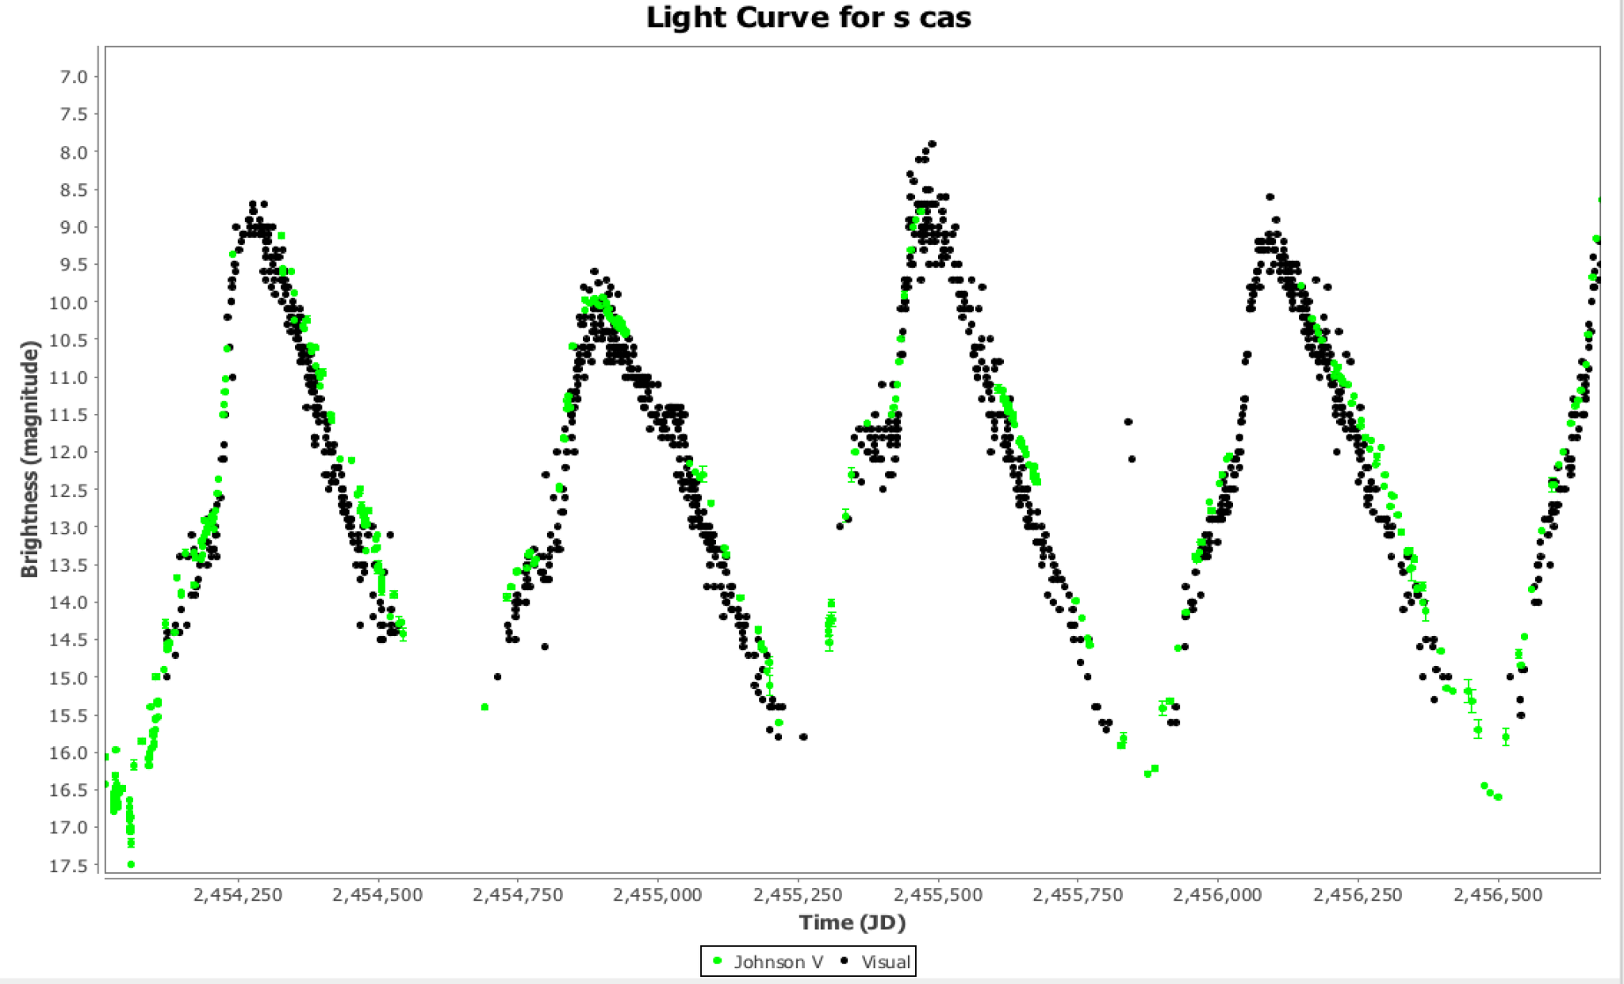Image resolution: width=1624 pixels, height=984 pixels.
Task: Click the chart title 'Light Curve for s cas'
Action: tap(808, 17)
